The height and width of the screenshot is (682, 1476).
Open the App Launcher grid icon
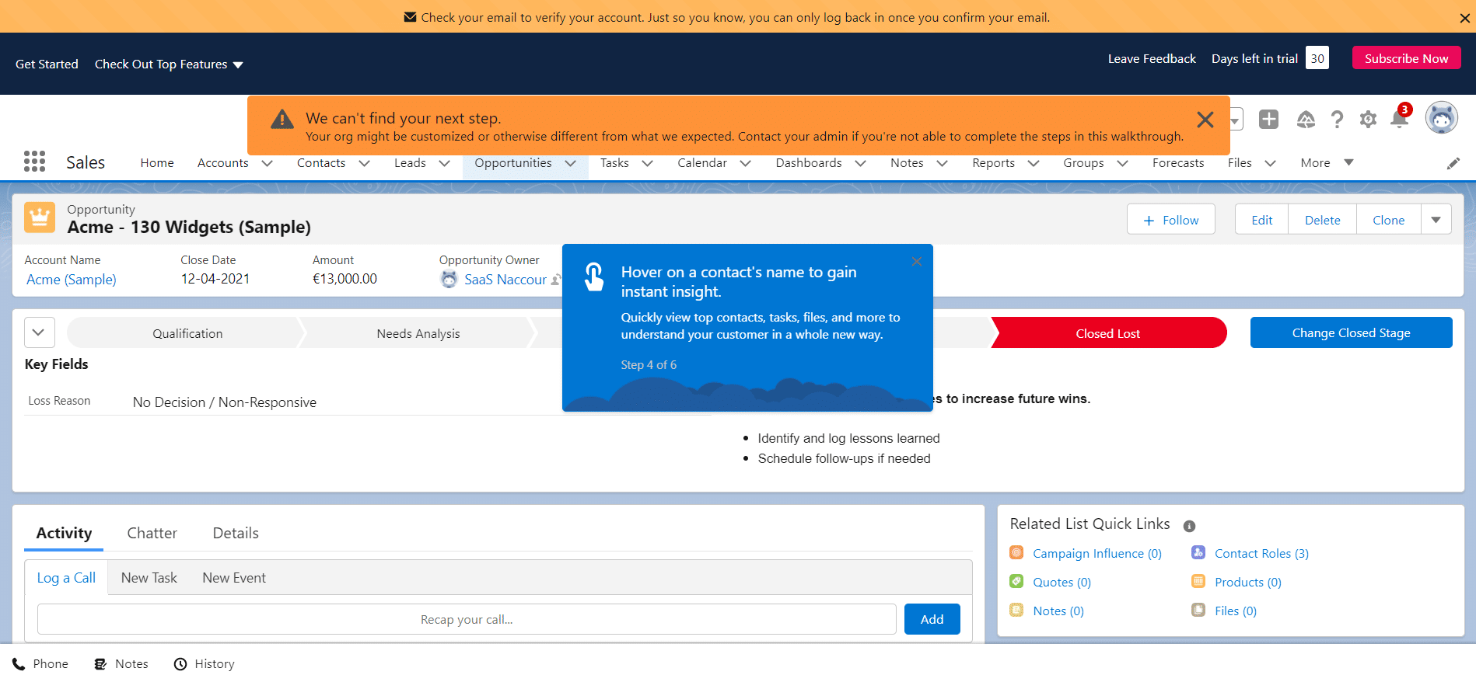point(34,162)
